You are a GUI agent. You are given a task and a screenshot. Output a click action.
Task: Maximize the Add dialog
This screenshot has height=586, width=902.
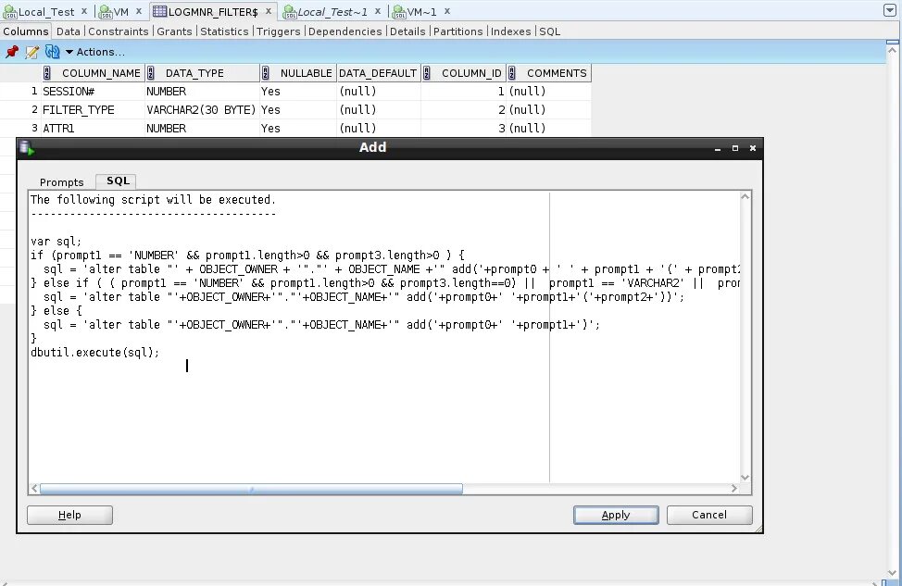735,148
